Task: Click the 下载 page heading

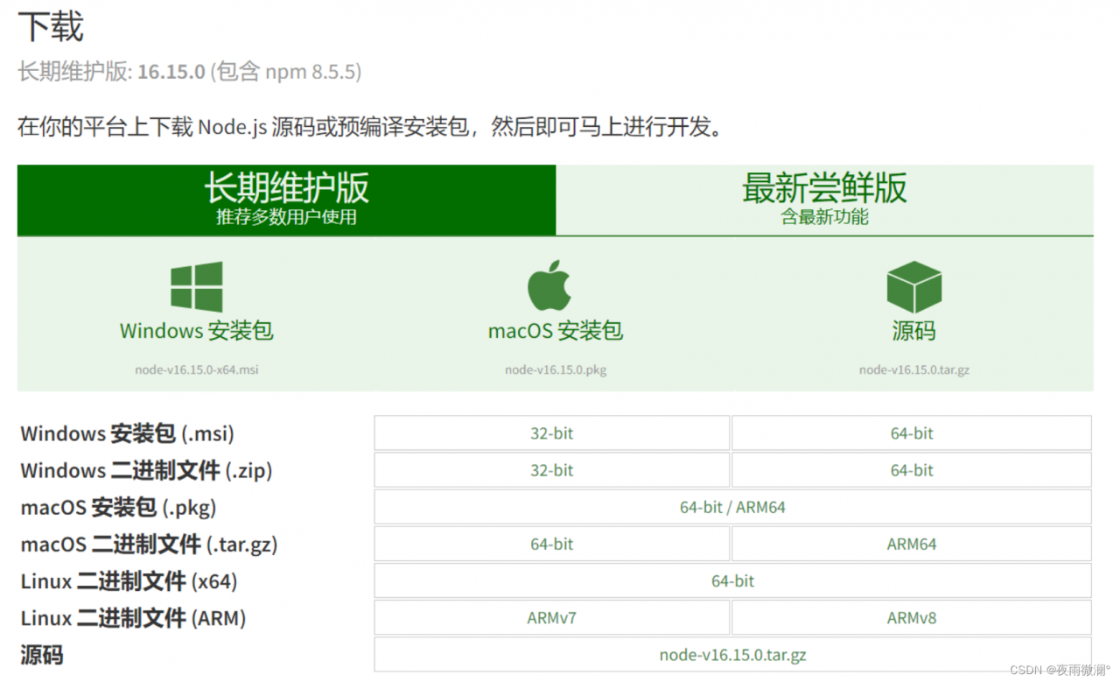Action: click(51, 26)
